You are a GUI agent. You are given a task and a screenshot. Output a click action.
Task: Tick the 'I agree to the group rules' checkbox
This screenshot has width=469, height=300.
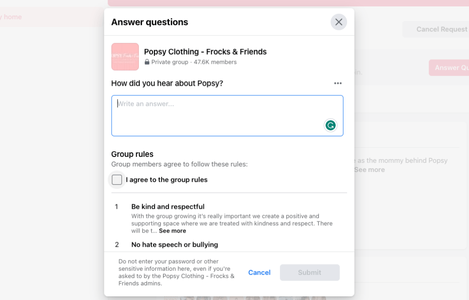(x=117, y=180)
